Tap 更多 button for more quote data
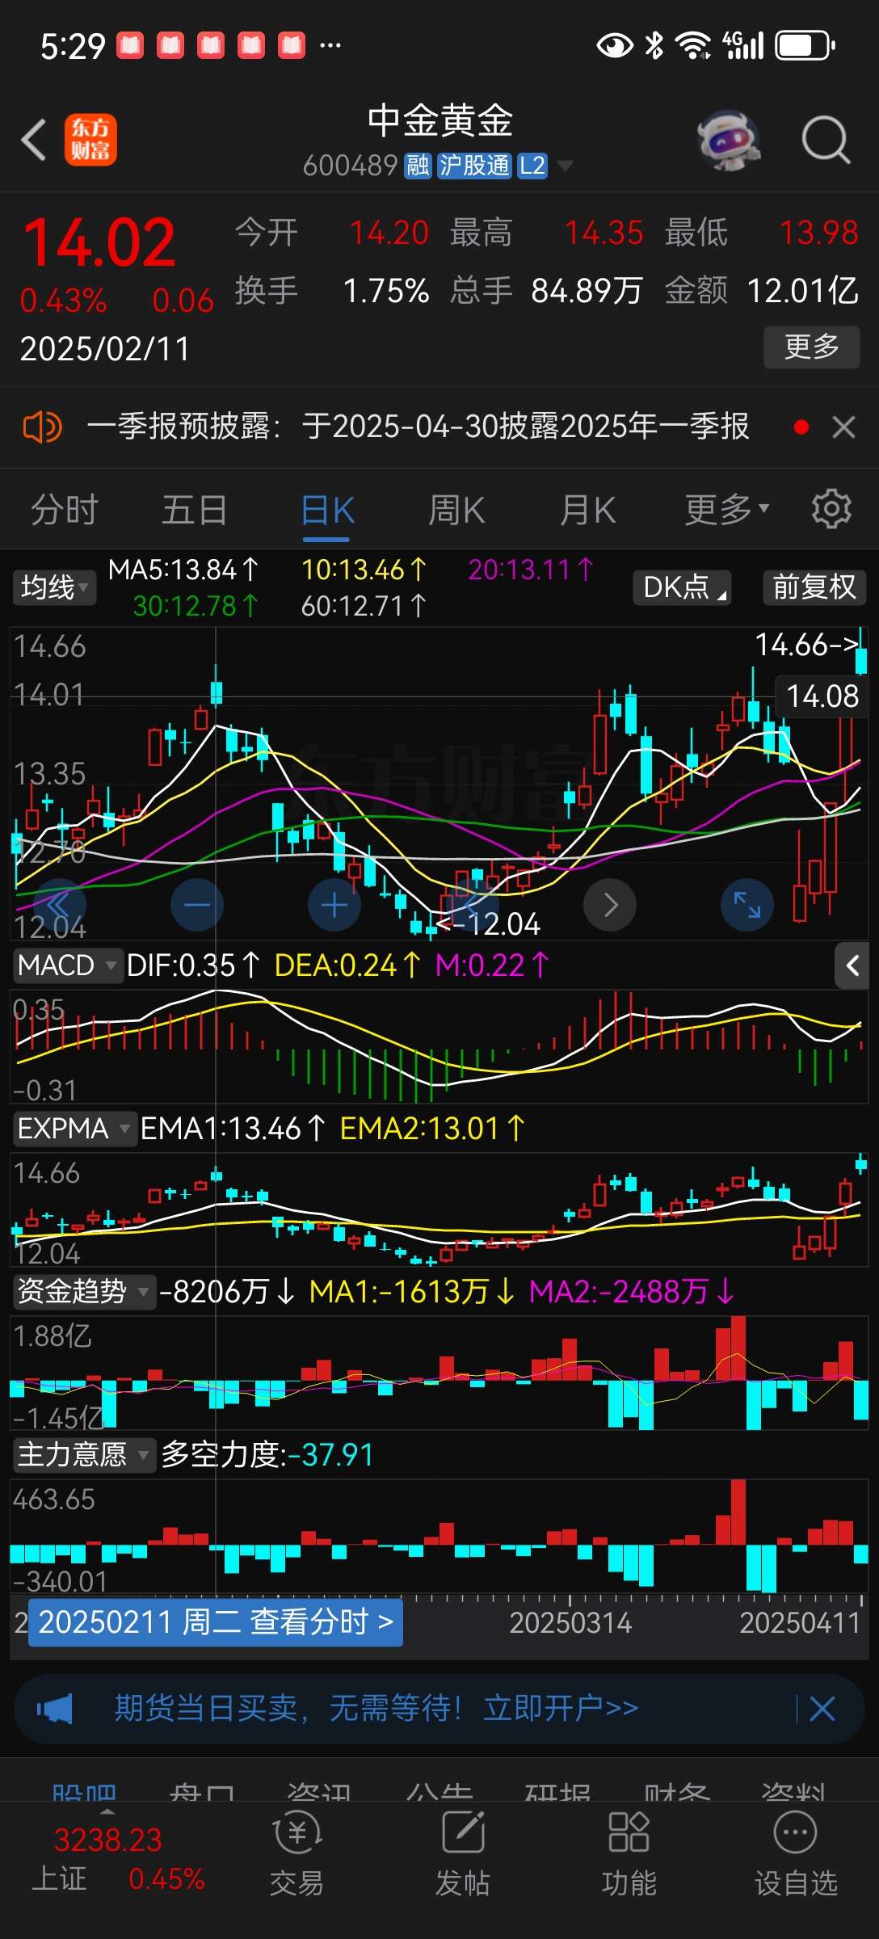The width and height of the screenshot is (879, 1939). [811, 347]
